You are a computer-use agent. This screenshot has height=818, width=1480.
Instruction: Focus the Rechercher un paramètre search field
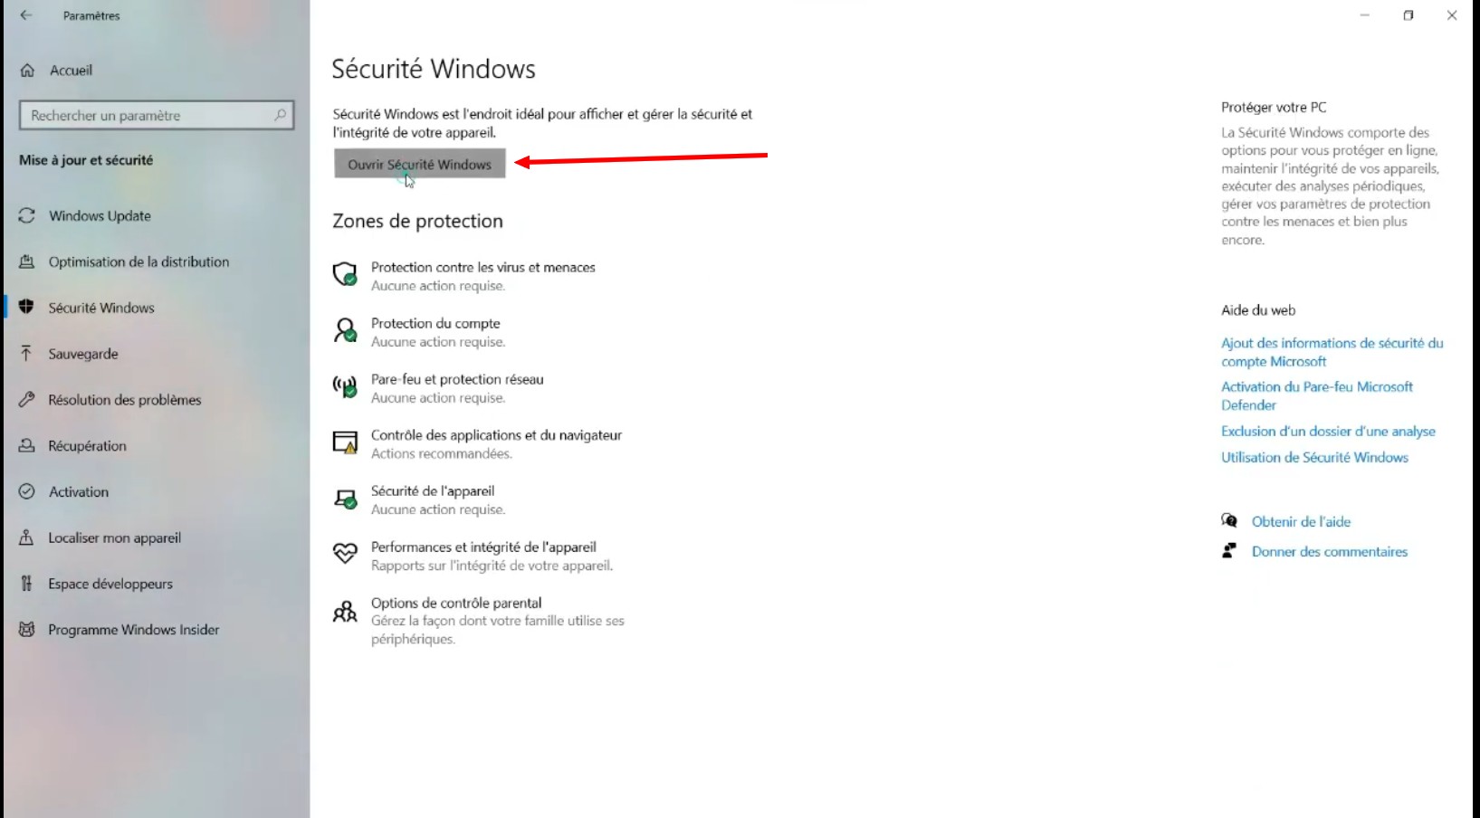click(x=145, y=116)
